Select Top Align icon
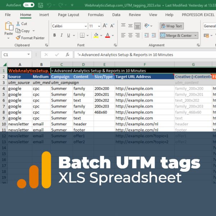 (123, 26)
